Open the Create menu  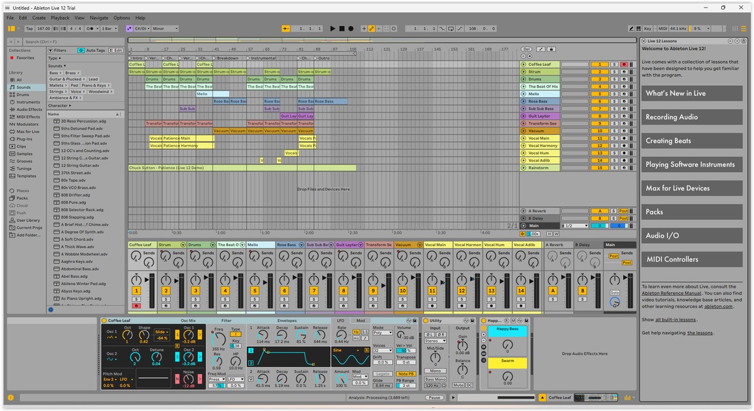pyautogui.click(x=39, y=18)
